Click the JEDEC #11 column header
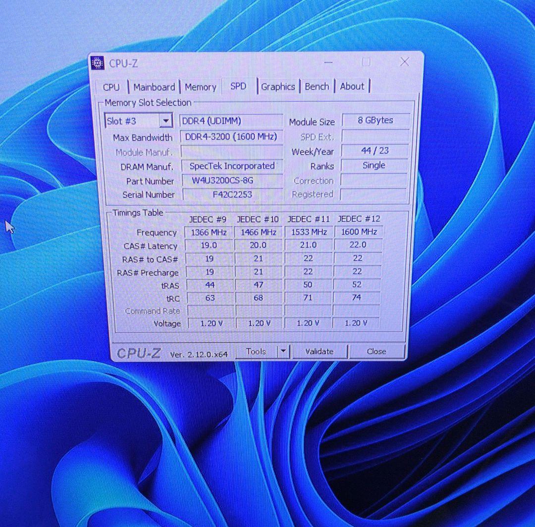 (x=309, y=219)
